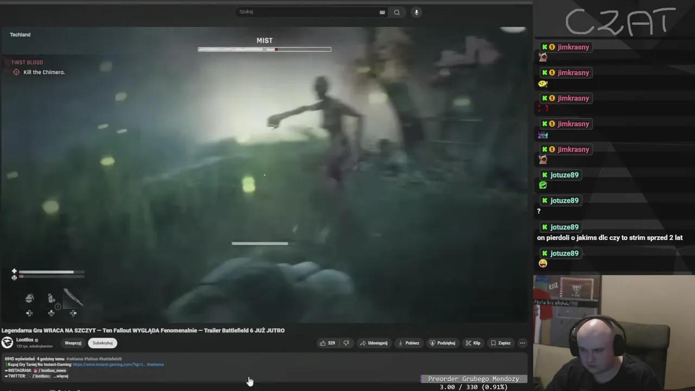Click '122 tys. subskrybentów' subscriber count
Screen dimensions: 695x391
tap(34, 346)
